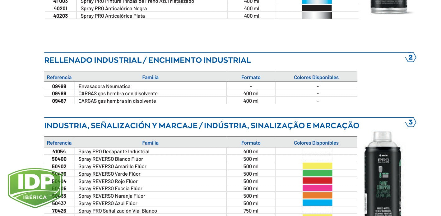Pick the yellow swatch for REVERSO Amarillo Flúor
The width and height of the screenshot is (441, 216).
pyautogui.click(x=318, y=166)
